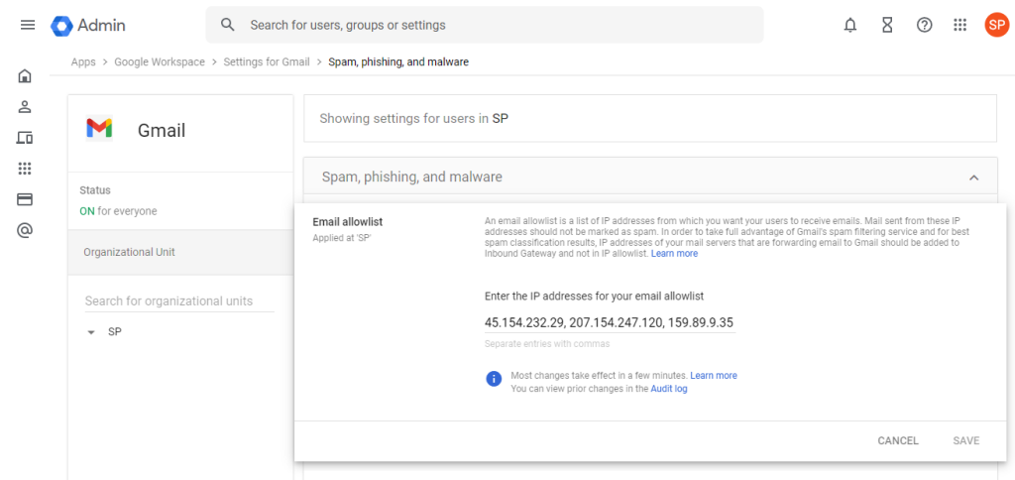Click the search for organizational units field
This screenshot has width=1015, height=480.
178,300
